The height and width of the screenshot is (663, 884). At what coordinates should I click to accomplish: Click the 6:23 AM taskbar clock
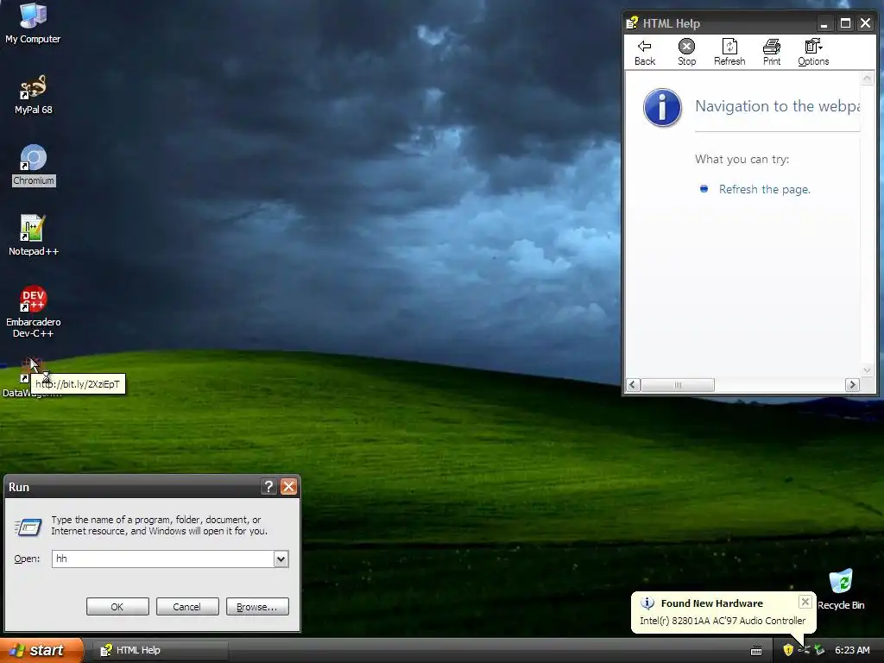852,650
